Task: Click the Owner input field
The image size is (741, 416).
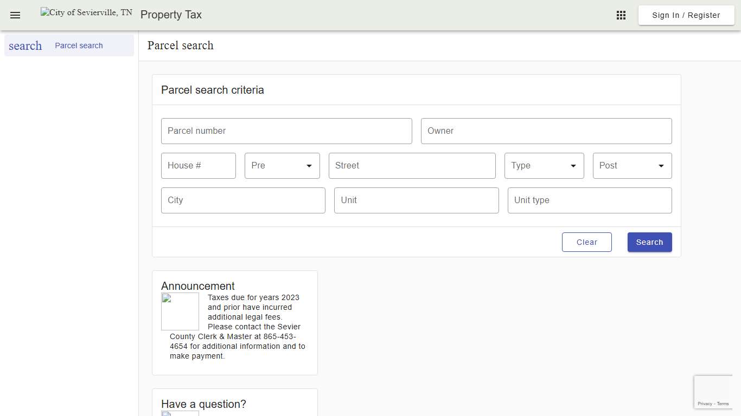Action: tap(546, 131)
